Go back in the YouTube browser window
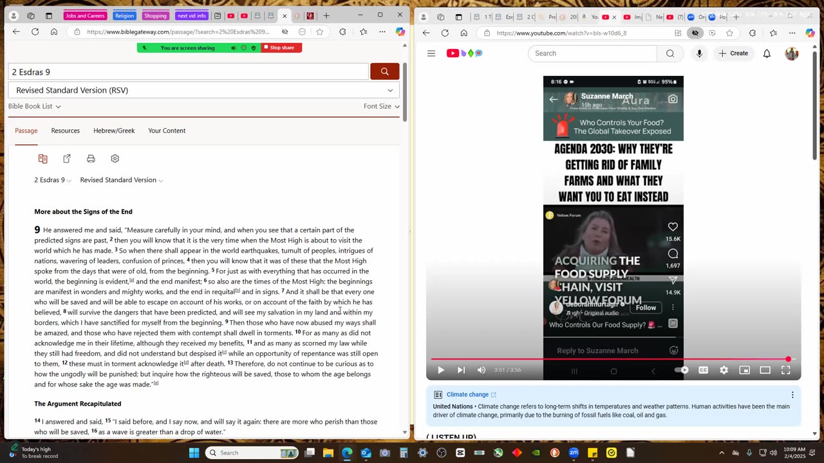The width and height of the screenshot is (824, 463). point(426,33)
